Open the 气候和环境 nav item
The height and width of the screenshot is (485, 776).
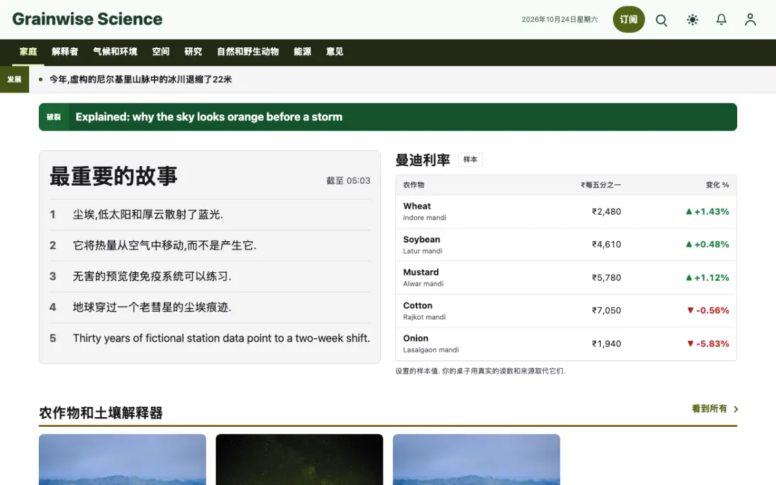[x=115, y=52]
